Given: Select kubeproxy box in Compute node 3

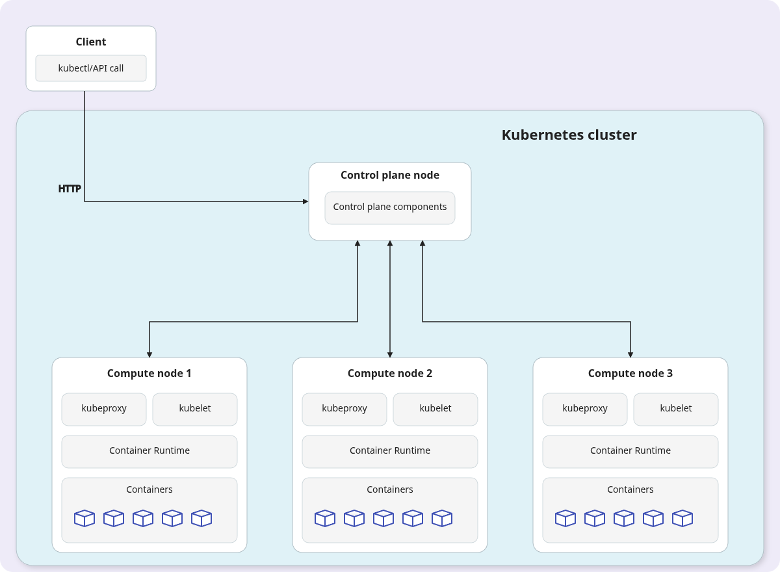Looking at the screenshot, I should click(x=585, y=409).
